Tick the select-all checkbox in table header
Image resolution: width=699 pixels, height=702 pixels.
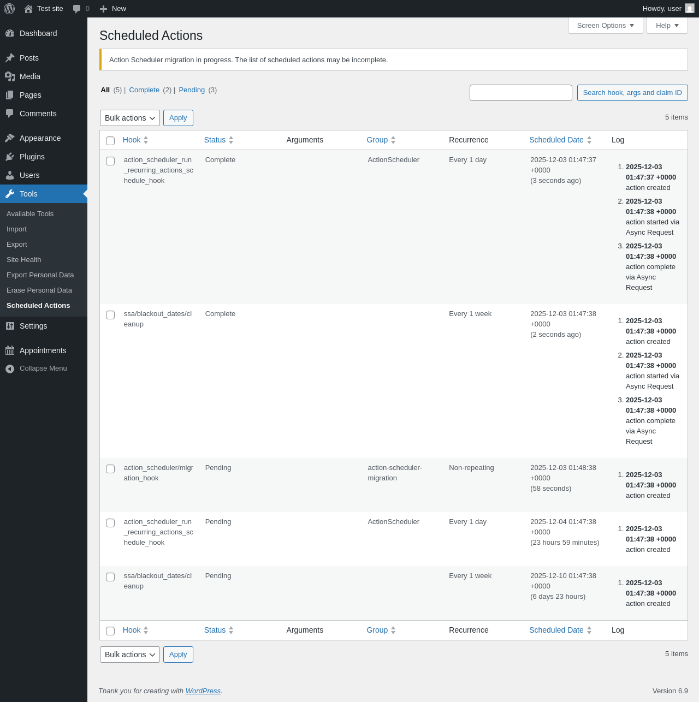[110, 141]
